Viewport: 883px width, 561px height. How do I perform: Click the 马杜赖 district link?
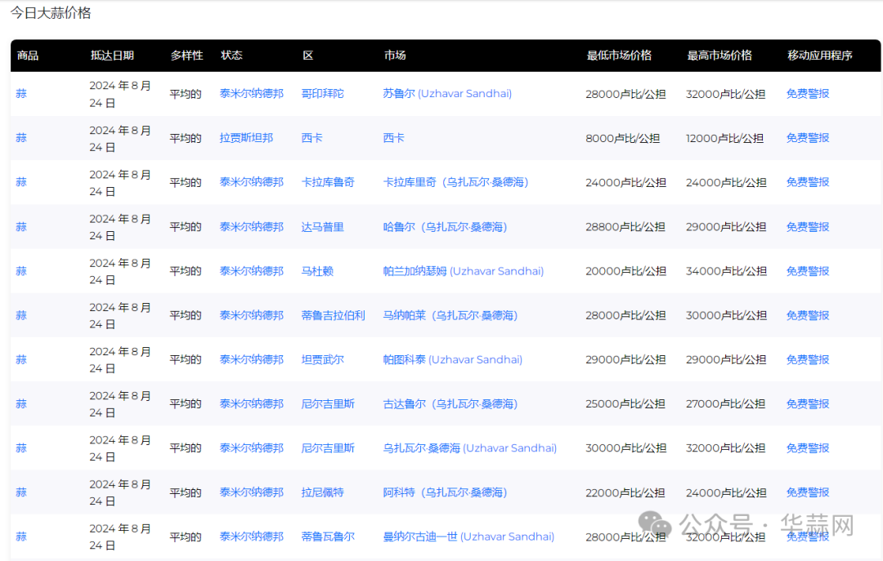tap(317, 271)
